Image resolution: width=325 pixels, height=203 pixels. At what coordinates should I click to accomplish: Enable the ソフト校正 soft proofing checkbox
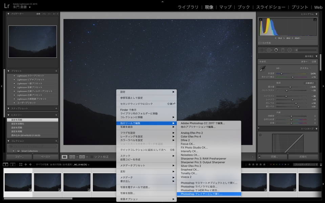tap(92, 157)
